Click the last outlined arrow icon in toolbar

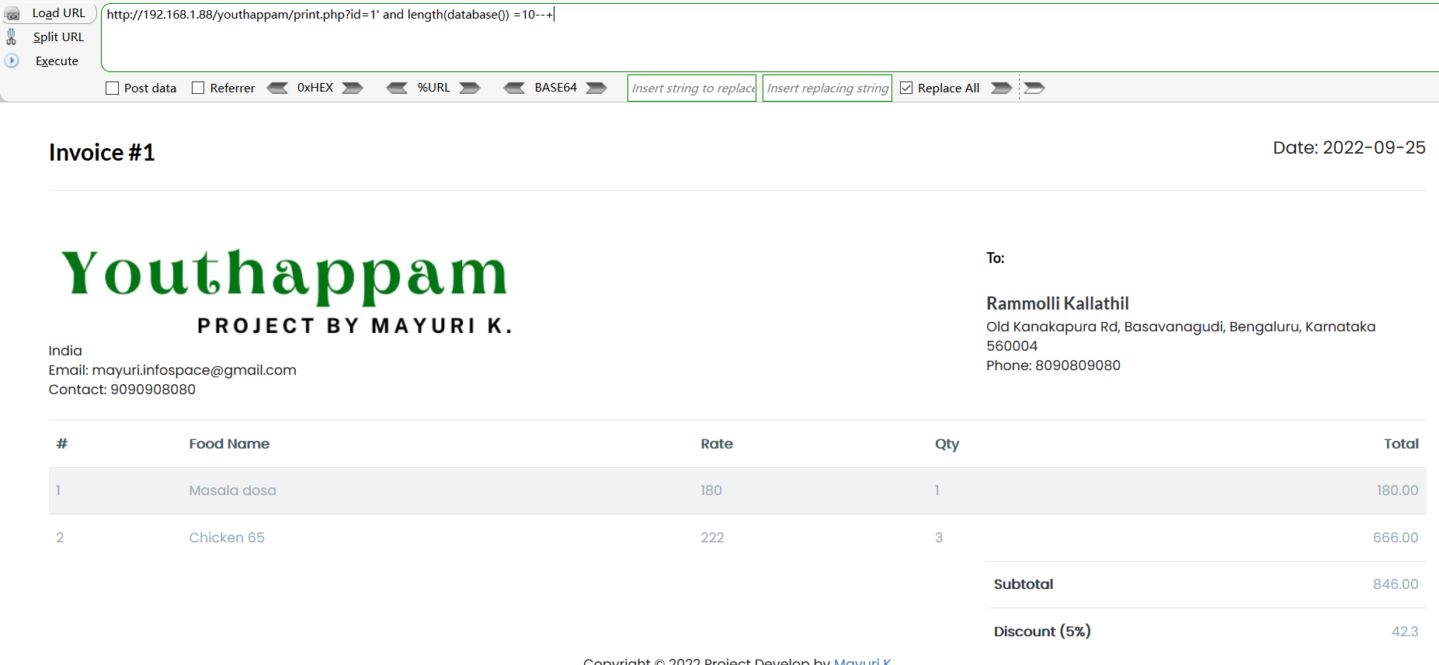point(1034,88)
